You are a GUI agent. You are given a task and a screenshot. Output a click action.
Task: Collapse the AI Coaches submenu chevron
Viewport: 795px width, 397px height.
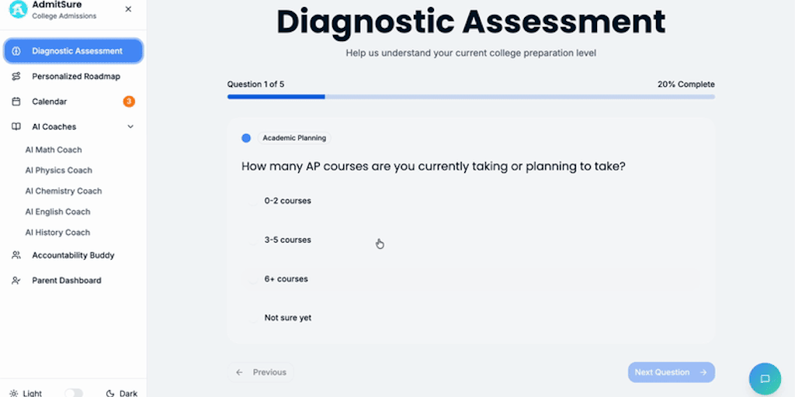(130, 126)
